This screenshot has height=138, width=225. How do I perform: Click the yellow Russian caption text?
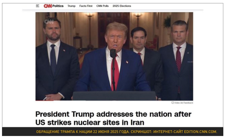126,132
